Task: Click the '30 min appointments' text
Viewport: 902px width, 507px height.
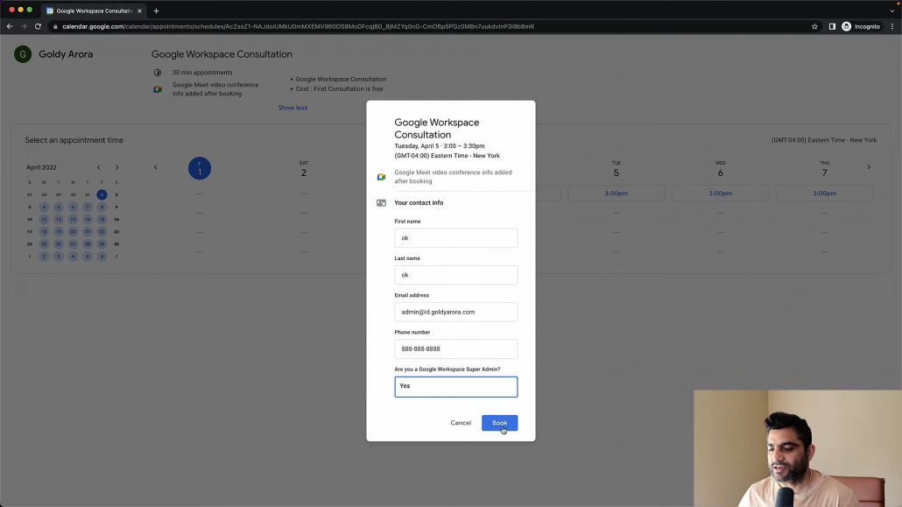Action: (202, 73)
